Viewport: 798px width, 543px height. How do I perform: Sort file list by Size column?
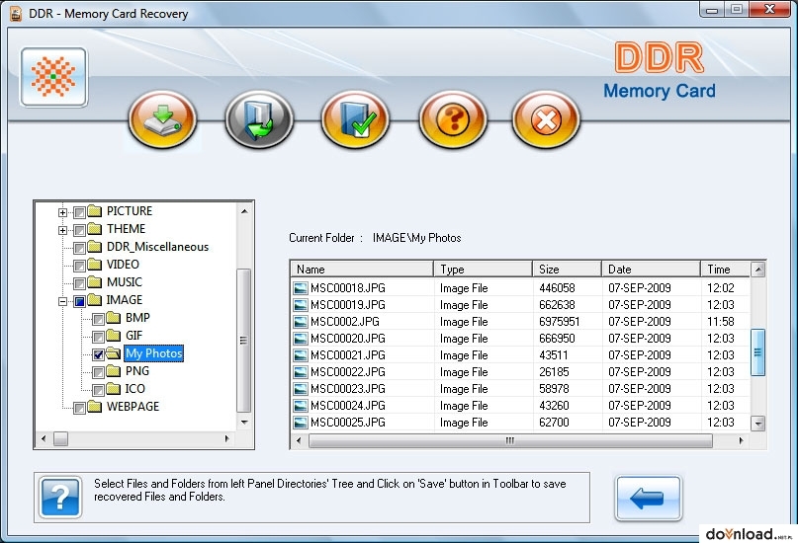point(567,269)
